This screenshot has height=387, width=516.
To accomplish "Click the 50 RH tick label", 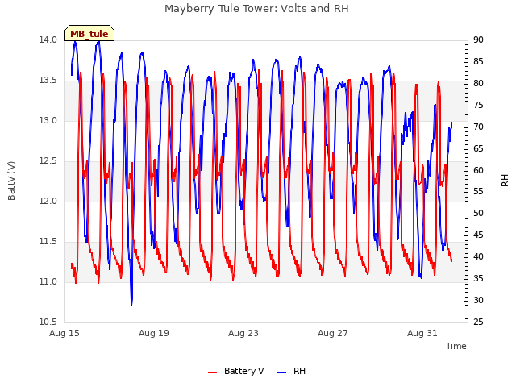I will tap(478, 214).
